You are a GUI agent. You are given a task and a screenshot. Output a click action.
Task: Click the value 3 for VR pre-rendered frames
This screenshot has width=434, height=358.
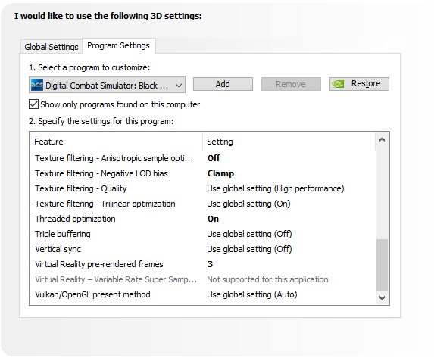click(x=210, y=264)
